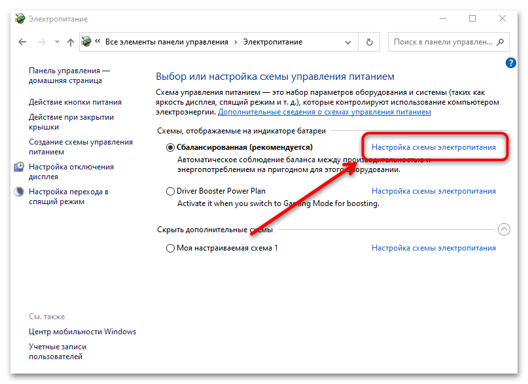The height and width of the screenshot is (384, 528).
Task: Click the control panel search field
Action: coord(442,42)
